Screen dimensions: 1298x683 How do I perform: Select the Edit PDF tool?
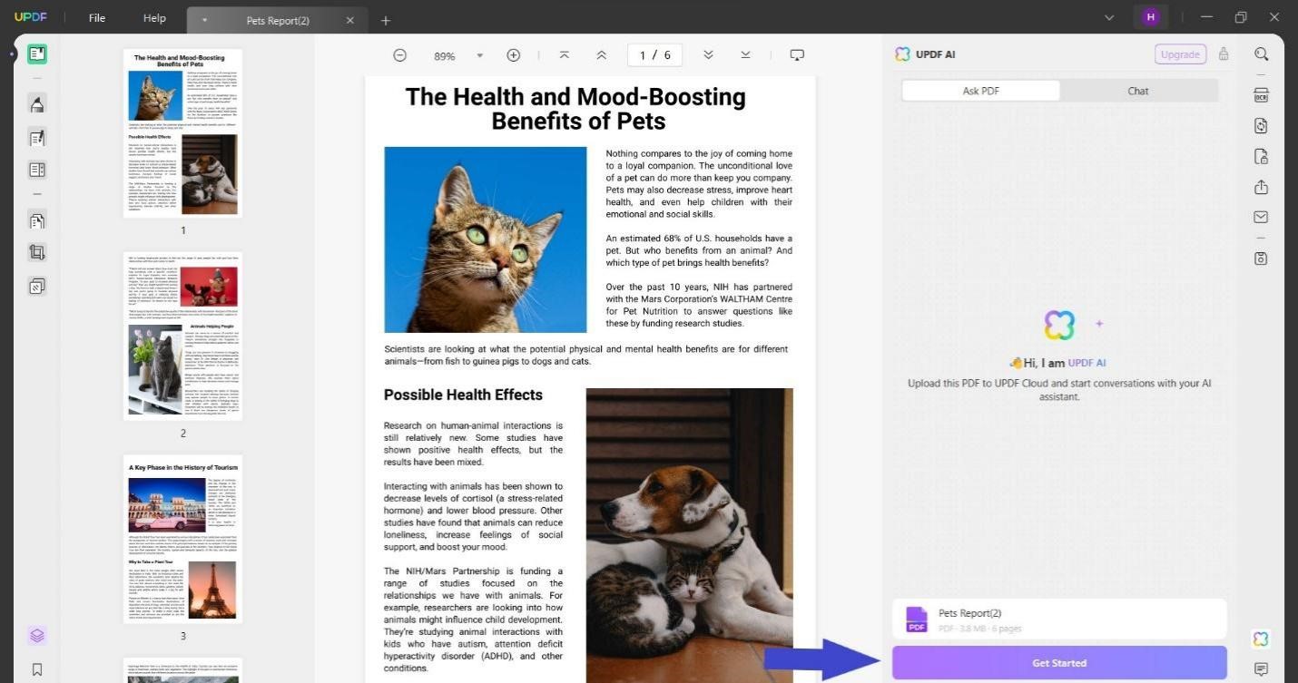click(36, 138)
